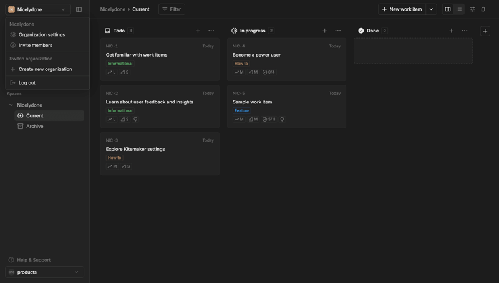The image size is (499, 283).
Task: Open the Filter button
Action: [x=172, y=9]
